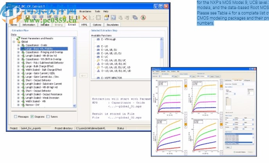Click the Reset Parameters and Results green arrows icon

[x=18, y=38]
